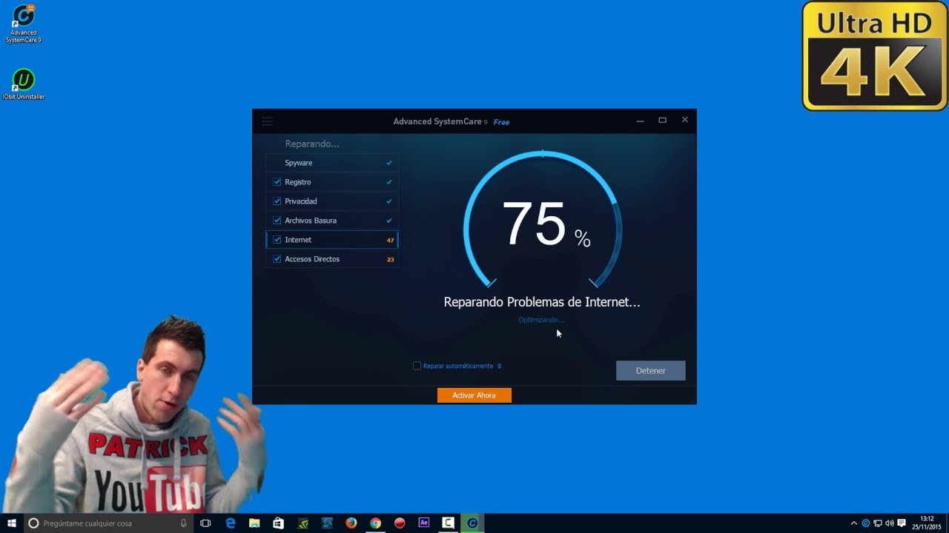Launch Google Chrome from taskbar
The height and width of the screenshot is (533, 949).
coord(375,523)
